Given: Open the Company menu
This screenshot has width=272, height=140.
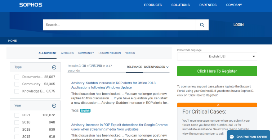Looking at the screenshot, I should [x=234, y=5].
